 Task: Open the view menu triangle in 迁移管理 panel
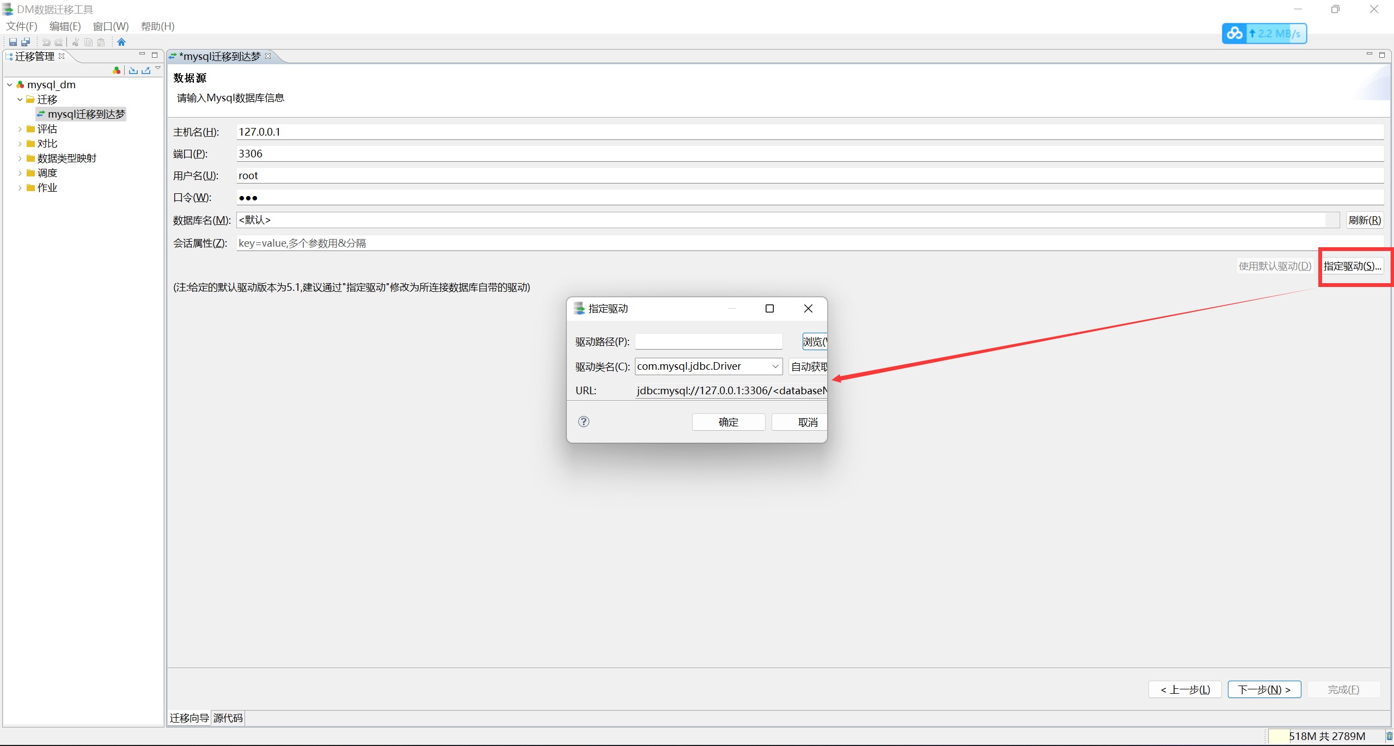158,69
